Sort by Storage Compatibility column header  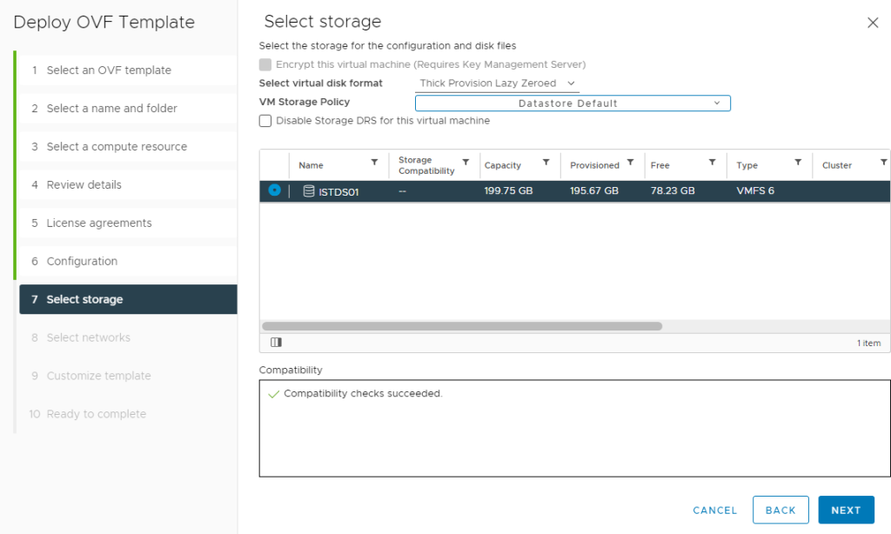426,165
